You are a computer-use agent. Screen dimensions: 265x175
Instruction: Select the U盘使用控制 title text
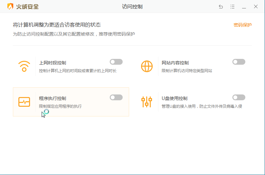click(175, 98)
